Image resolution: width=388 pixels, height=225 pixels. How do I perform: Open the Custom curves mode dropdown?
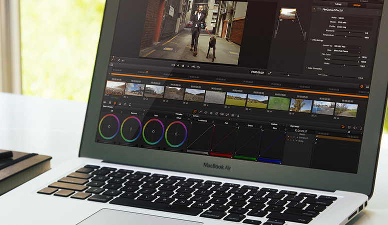pyautogui.click(x=278, y=124)
